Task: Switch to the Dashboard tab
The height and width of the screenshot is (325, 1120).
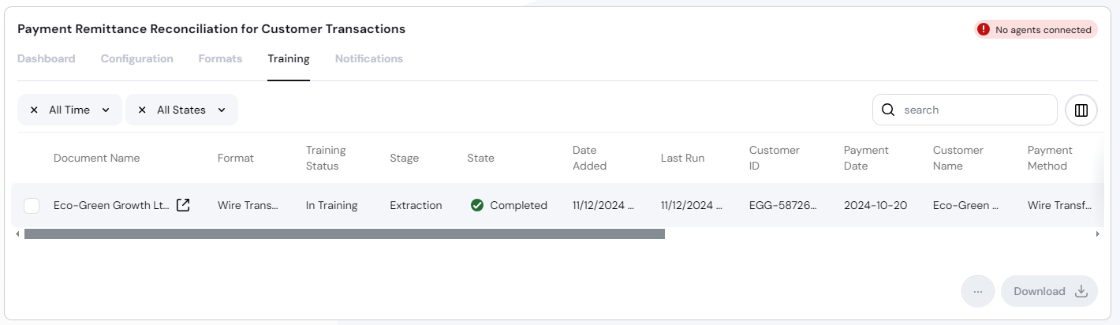Action: click(47, 58)
